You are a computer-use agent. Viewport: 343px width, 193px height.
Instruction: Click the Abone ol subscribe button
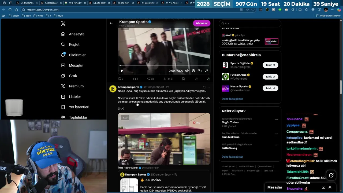(x=202, y=23)
